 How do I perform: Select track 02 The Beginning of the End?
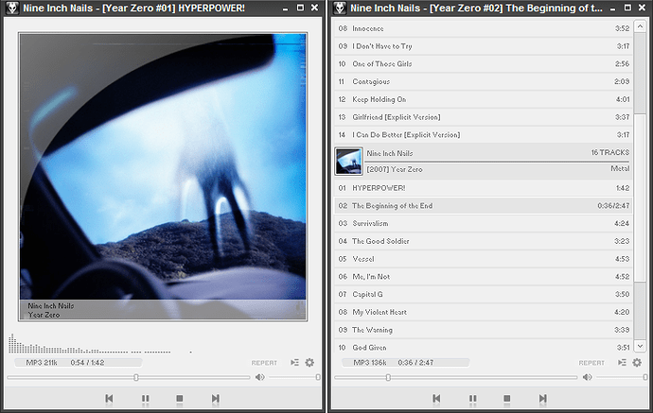484,205
